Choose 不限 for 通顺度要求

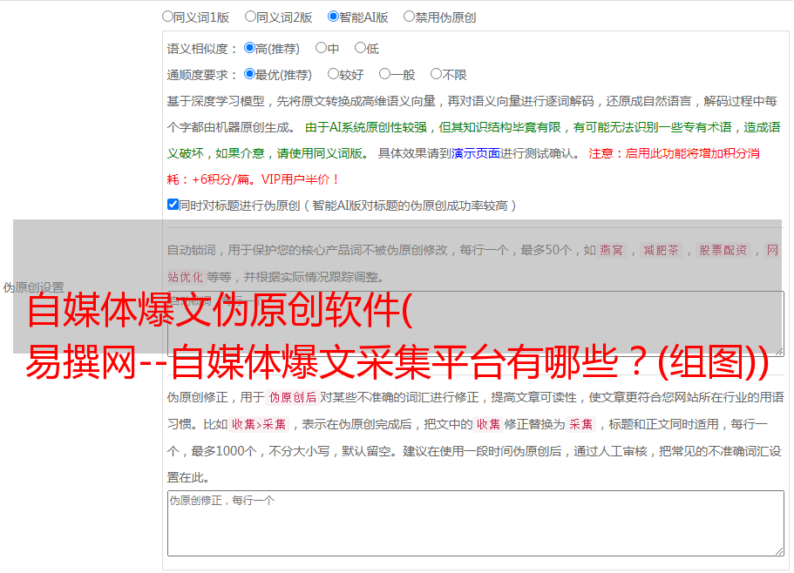[436, 74]
